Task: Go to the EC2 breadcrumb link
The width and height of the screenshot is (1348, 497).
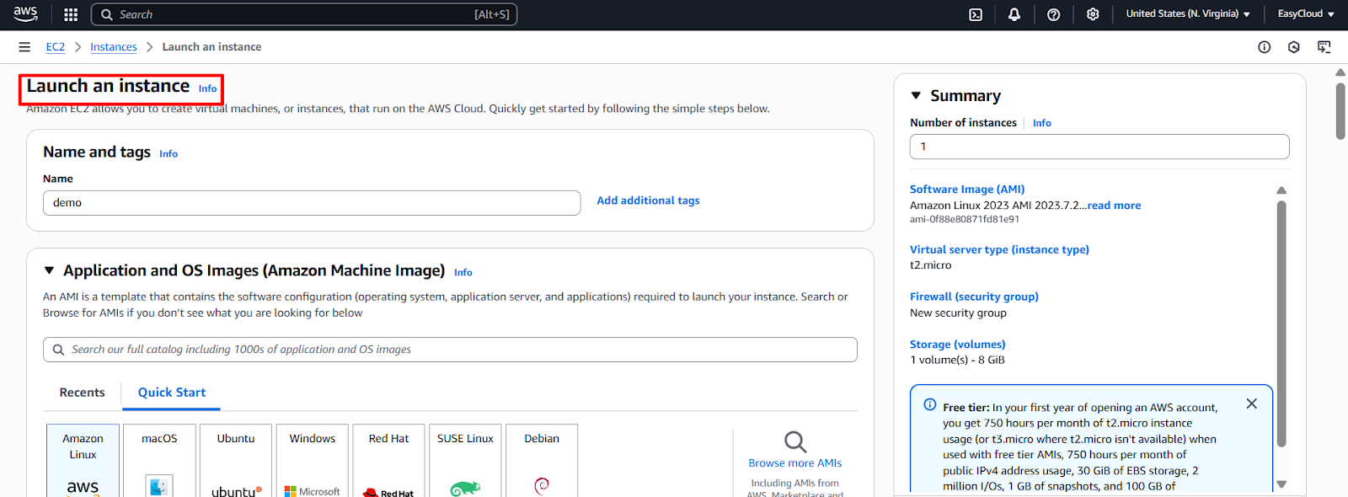Action: (x=56, y=47)
